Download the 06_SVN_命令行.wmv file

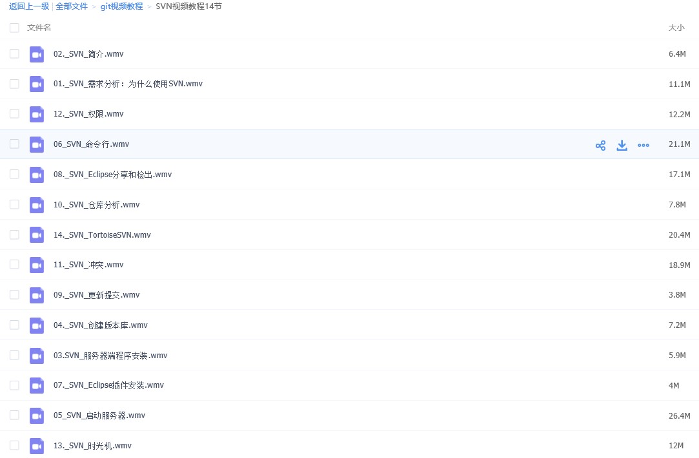(622, 146)
